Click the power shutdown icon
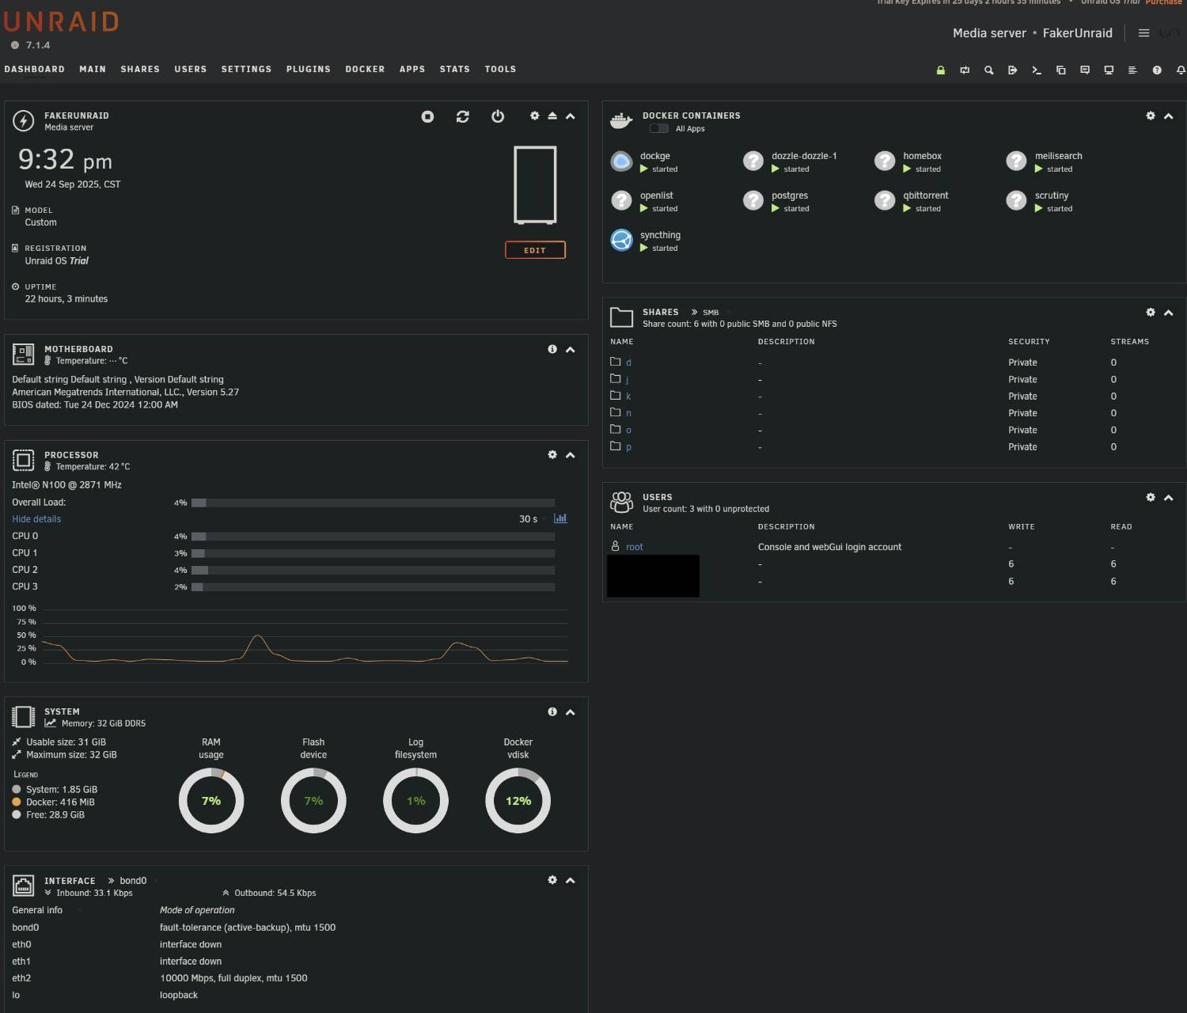Viewport: 1187px width, 1013px height. pyautogui.click(x=498, y=116)
